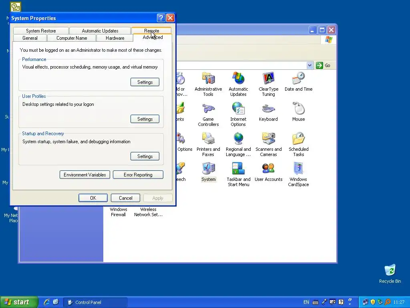This screenshot has width=410, height=308.
Task: Switch to the General tab
Action: (30, 38)
